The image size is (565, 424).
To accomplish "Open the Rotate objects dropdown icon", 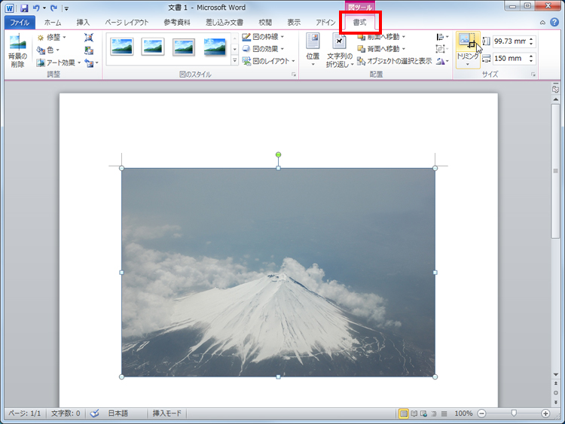I will point(442,61).
